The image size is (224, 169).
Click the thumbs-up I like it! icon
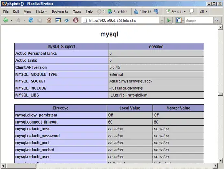coord(136,11)
